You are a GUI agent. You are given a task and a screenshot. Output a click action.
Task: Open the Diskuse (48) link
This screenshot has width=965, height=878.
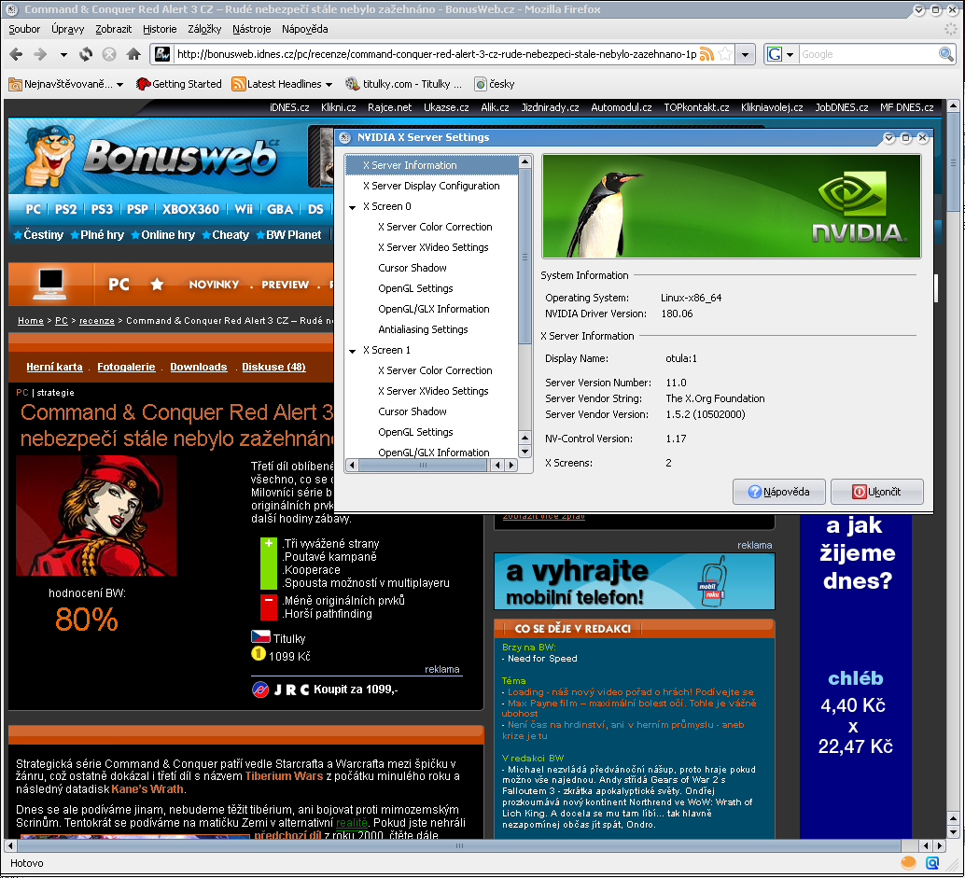pos(273,367)
